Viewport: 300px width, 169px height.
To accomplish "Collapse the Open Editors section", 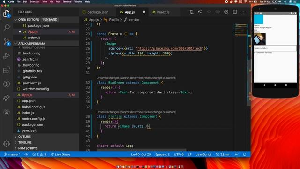I will pos(46,20).
